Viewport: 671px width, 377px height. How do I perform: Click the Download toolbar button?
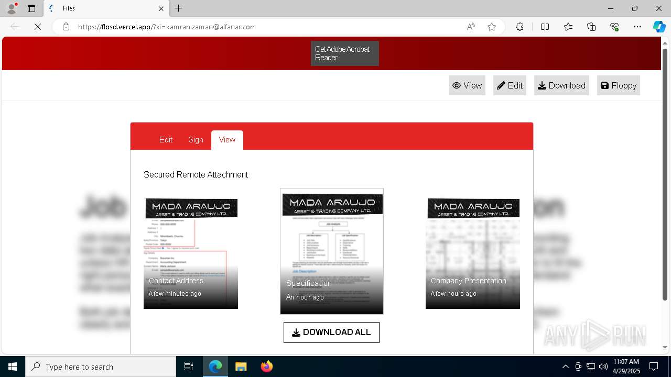click(561, 85)
